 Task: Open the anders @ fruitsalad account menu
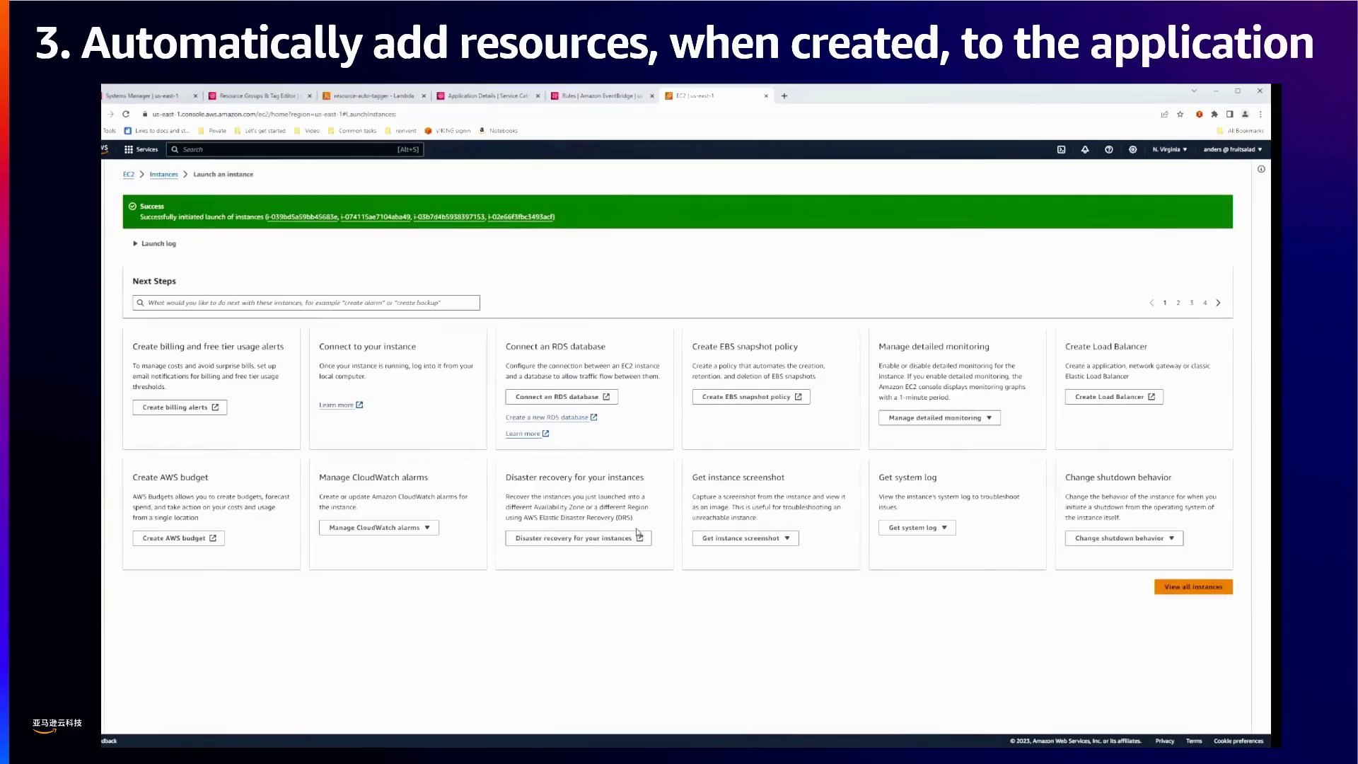coord(1233,149)
